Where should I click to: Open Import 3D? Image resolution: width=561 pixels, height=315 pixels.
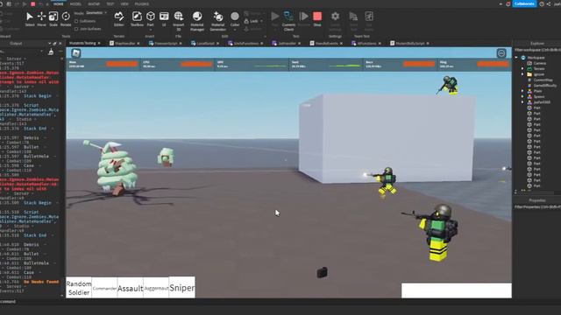coord(179,21)
